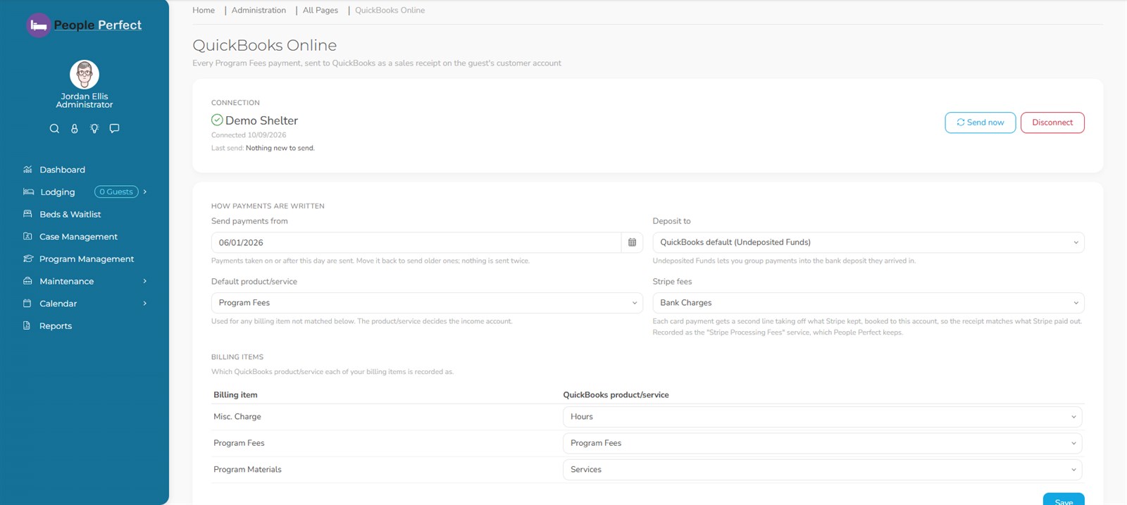Open the chat message icon in sidebar
Viewport: 1127px width, 505px height.
tap(114, 128)
